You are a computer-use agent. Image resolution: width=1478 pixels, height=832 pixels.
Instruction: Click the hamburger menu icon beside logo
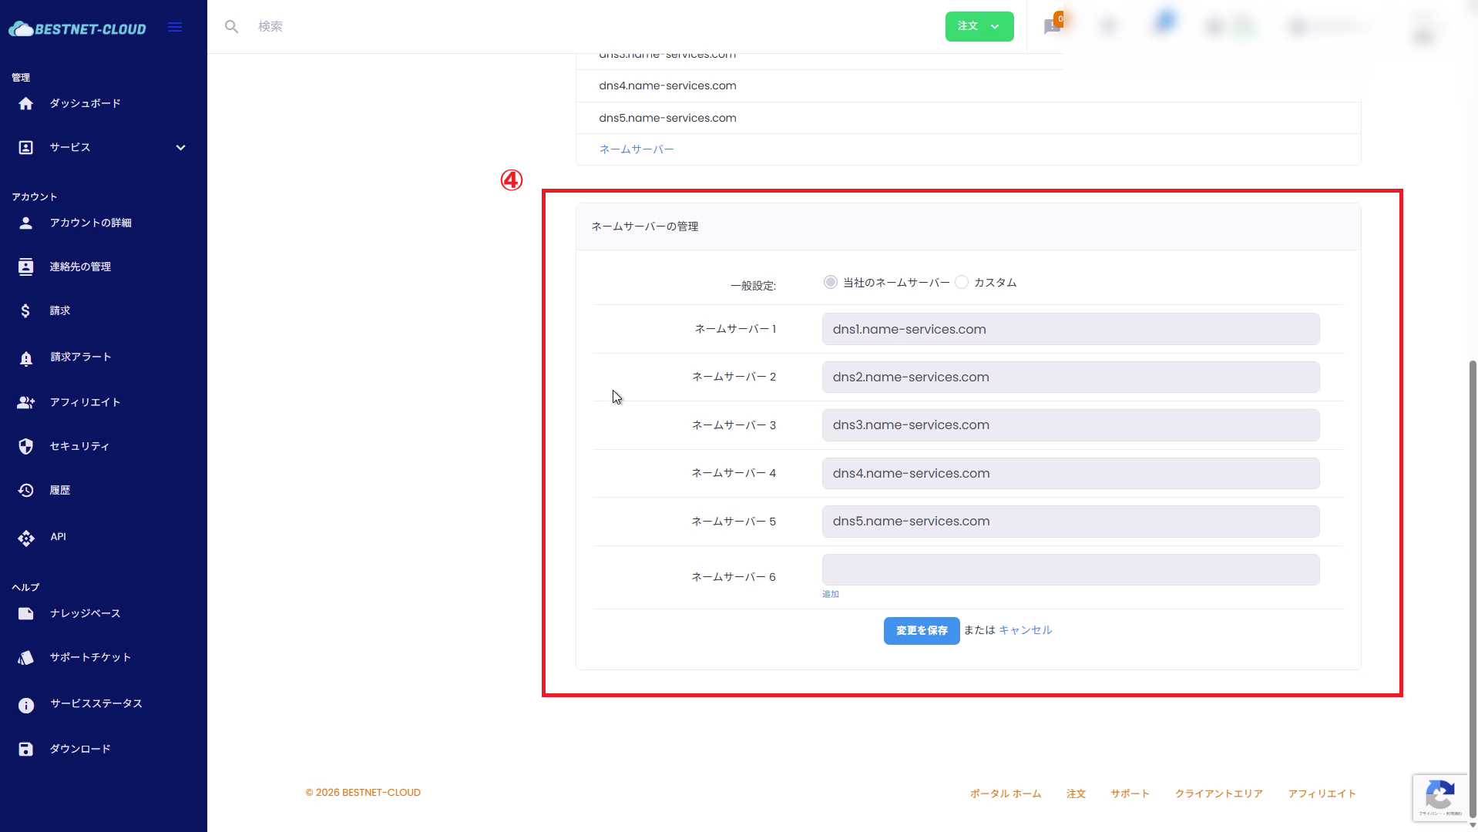(175, 27)
